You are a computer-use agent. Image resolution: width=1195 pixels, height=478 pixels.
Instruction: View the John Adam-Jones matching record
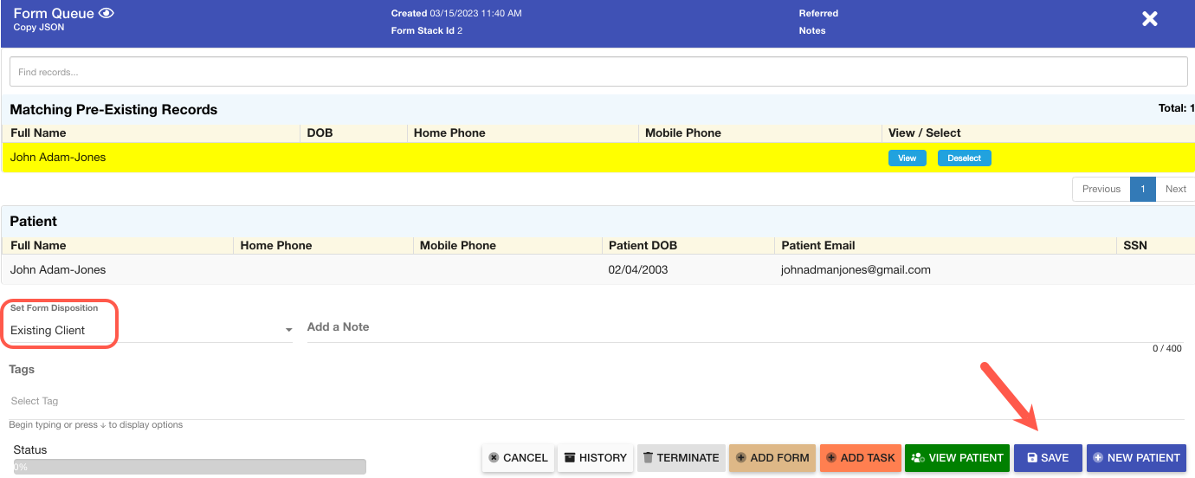[x=907, y=158]
